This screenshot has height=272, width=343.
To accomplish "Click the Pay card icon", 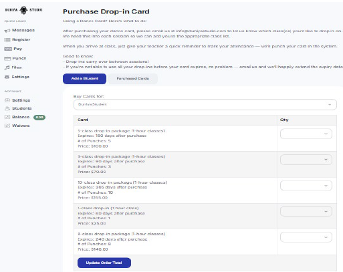I will (x=8, y=49).
